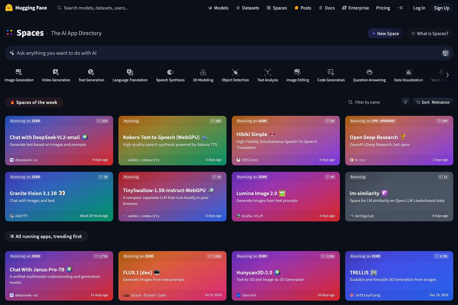This screenshot has width=458, height=305.
Task: Click the 7.02k likes heart on FLUX.1 [dev]
Action: (214, 256)
